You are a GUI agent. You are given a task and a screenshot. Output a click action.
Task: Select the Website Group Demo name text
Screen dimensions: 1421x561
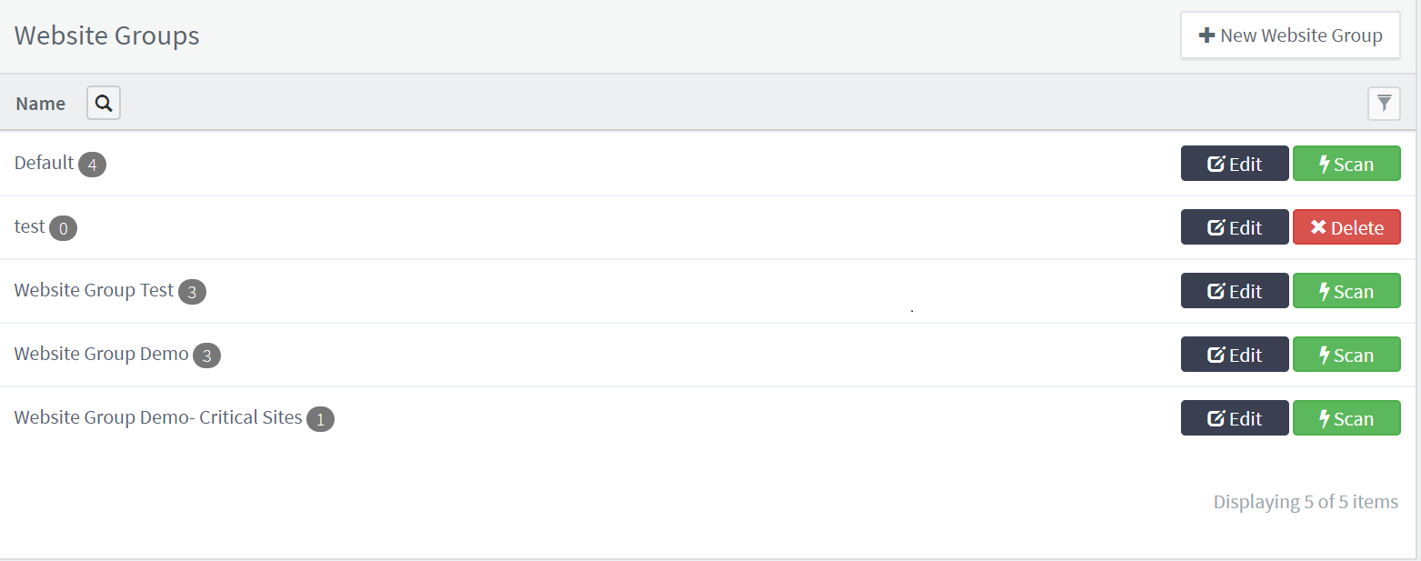click(101, 354)
